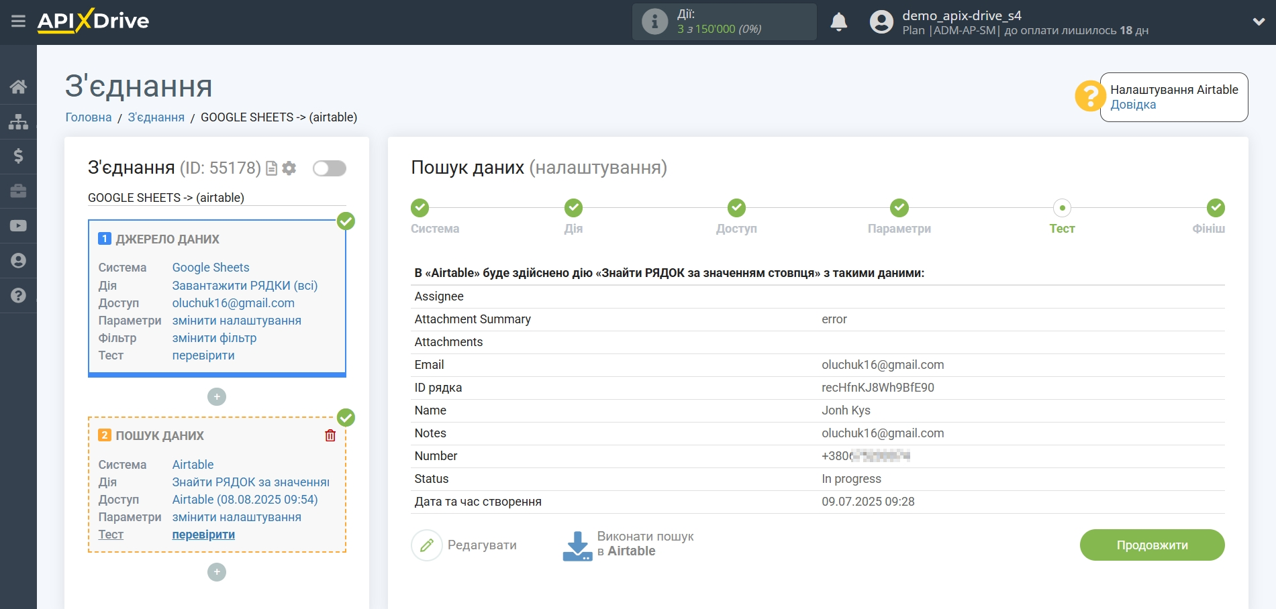Open the Airtable system link
This screenshot has height=609, width=1276.
click(x=193, y=465)
